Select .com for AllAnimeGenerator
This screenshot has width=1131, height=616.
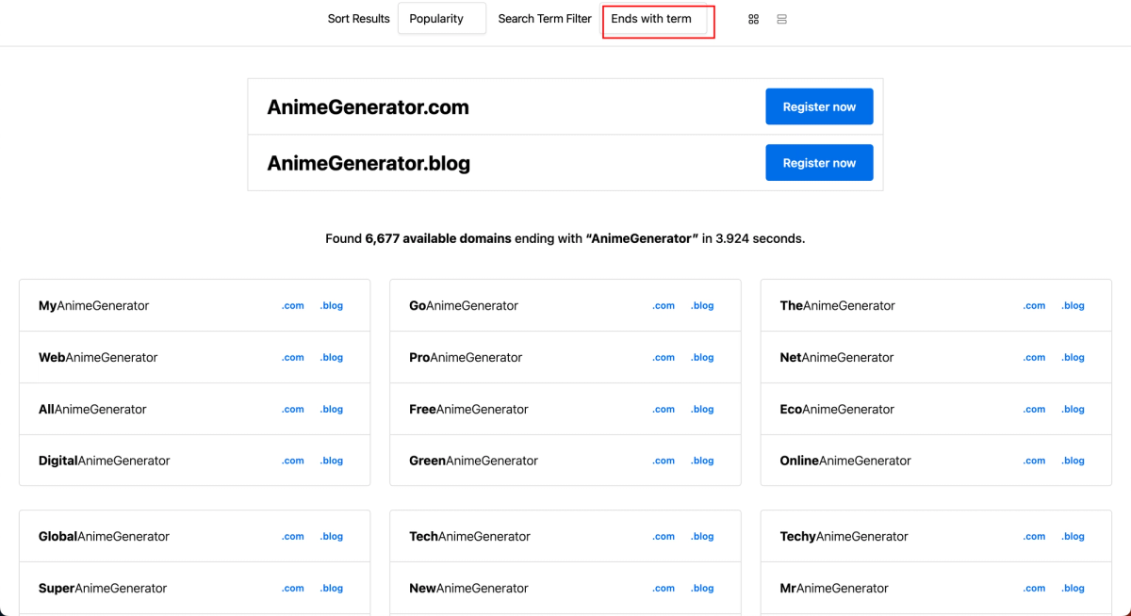(x=293, y=410)
